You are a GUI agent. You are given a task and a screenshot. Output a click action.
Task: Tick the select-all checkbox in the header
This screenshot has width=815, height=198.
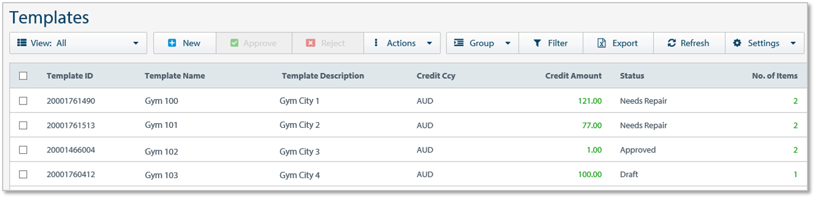pyautogui.click(x=23, y=76)
